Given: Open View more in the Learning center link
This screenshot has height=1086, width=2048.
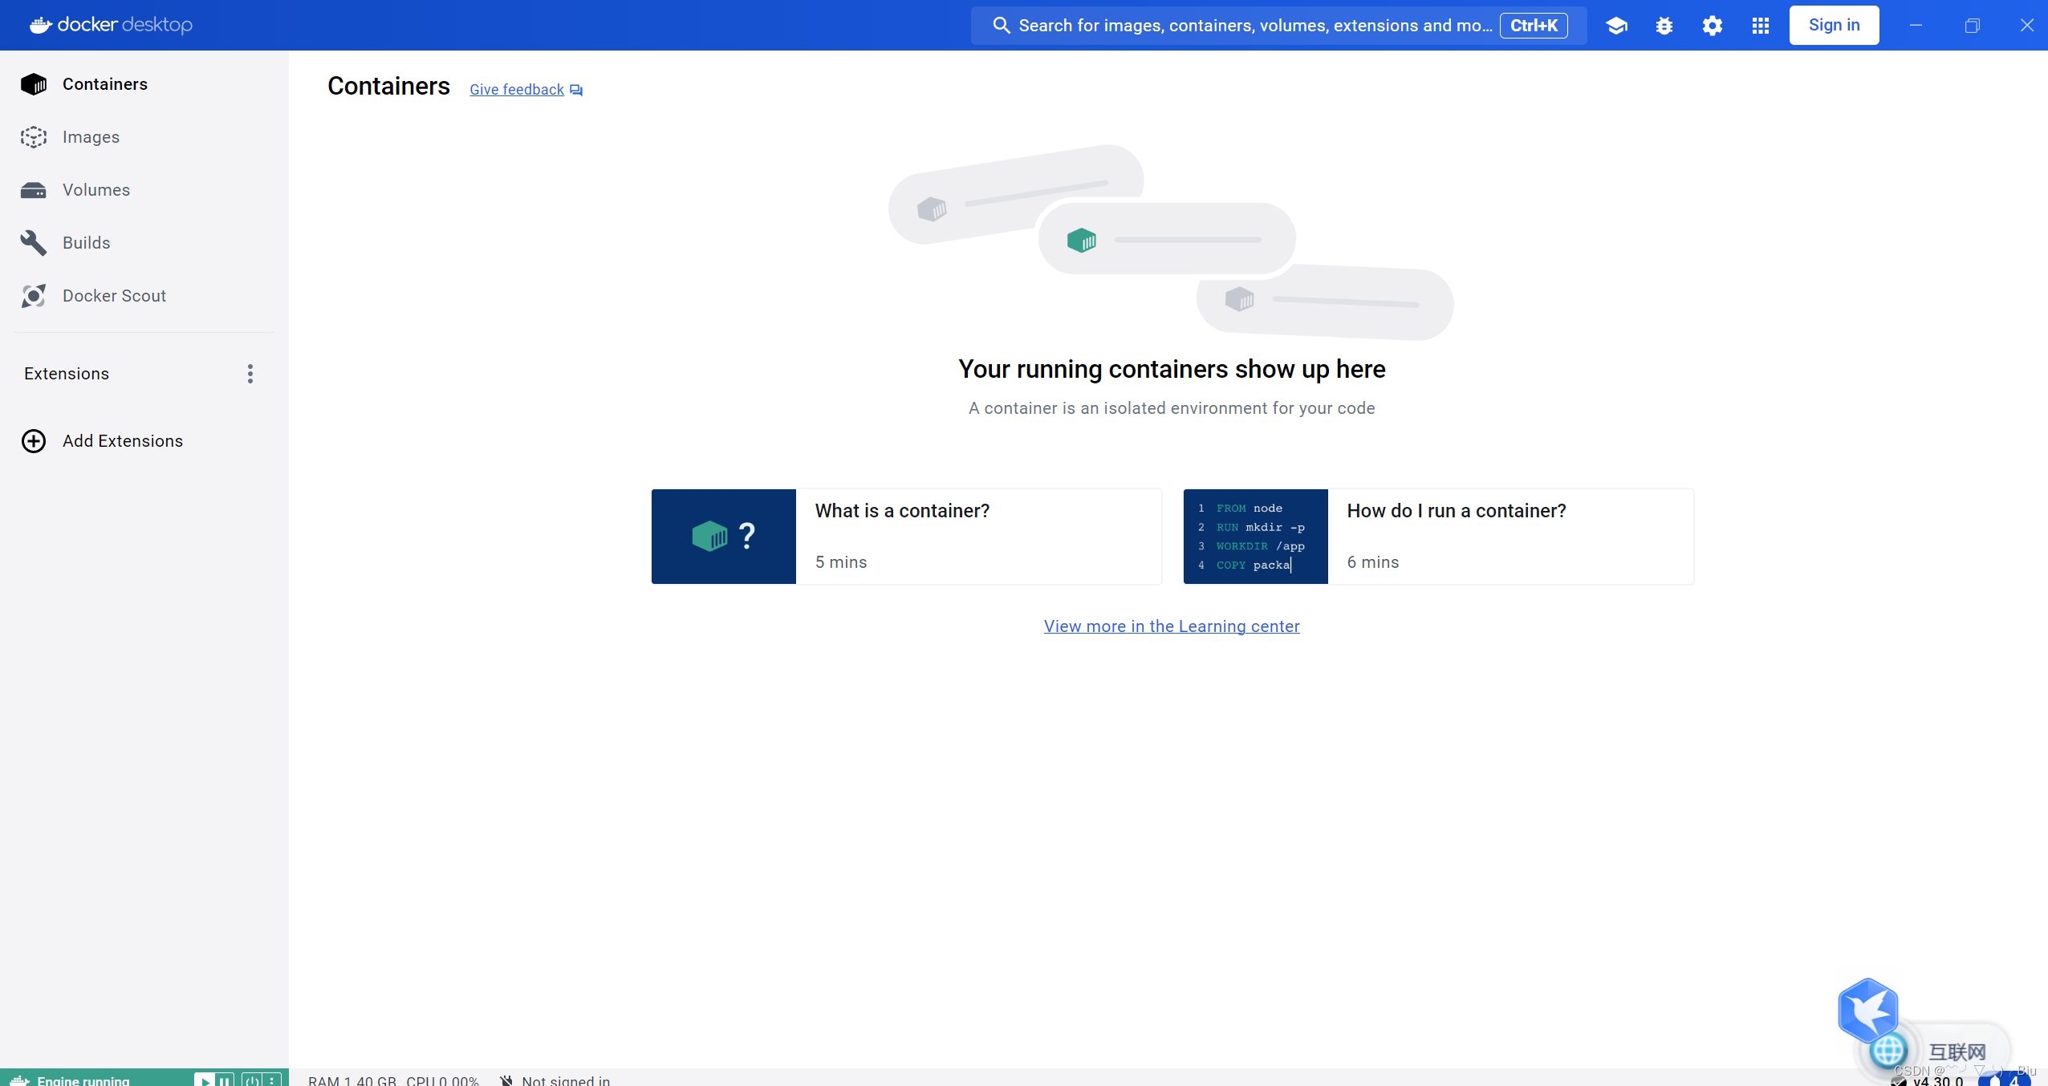Looking at the screenshot, I should coord(1172,626).
